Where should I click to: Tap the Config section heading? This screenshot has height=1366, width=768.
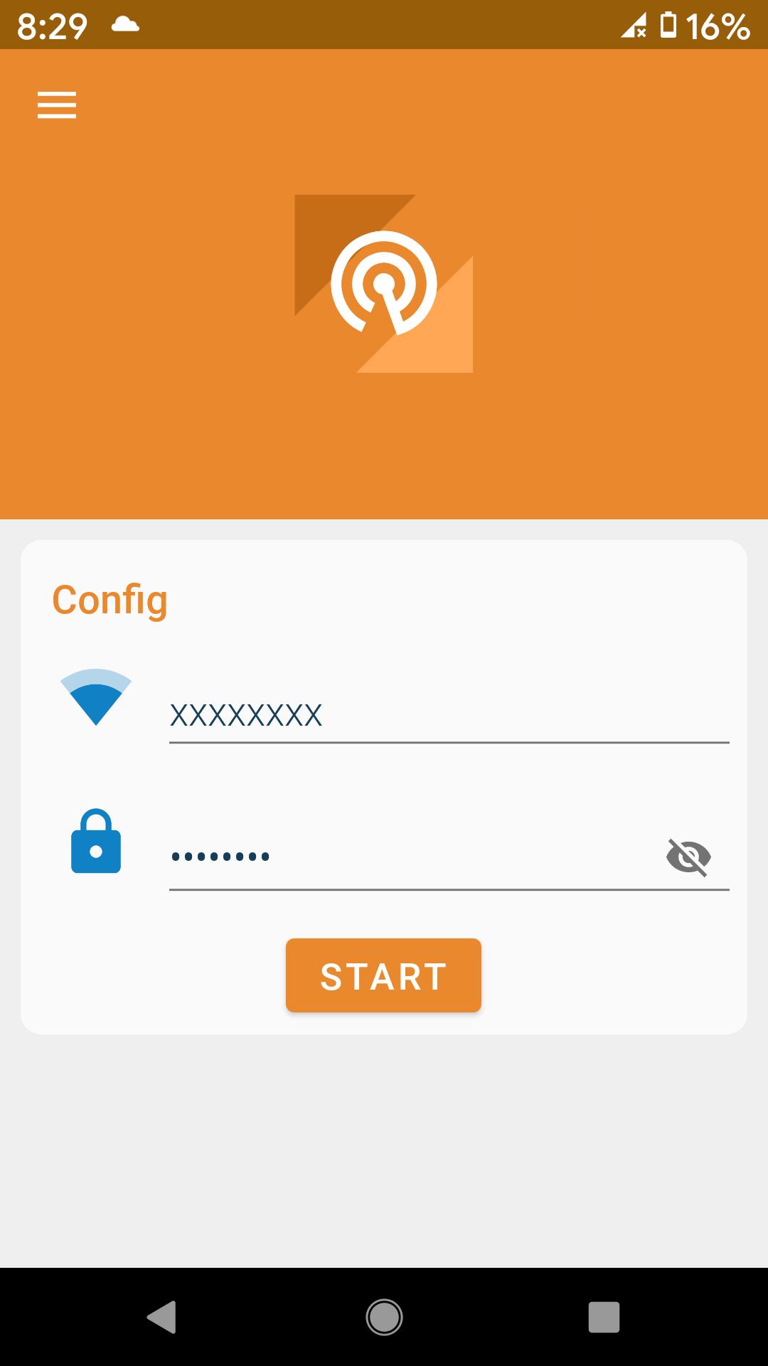point(110,600)
